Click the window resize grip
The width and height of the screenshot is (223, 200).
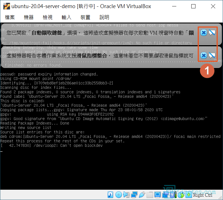(220, 197)
